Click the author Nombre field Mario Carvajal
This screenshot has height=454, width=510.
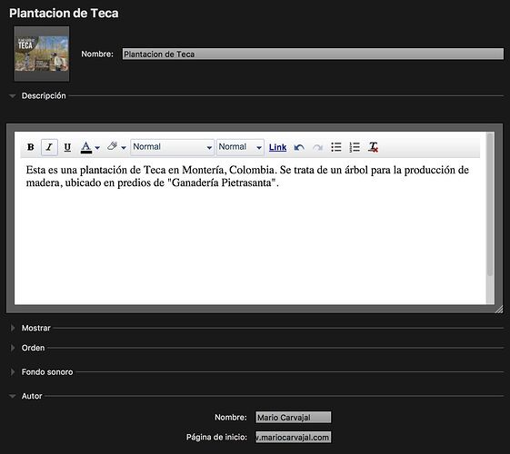[x=293, y=418]
